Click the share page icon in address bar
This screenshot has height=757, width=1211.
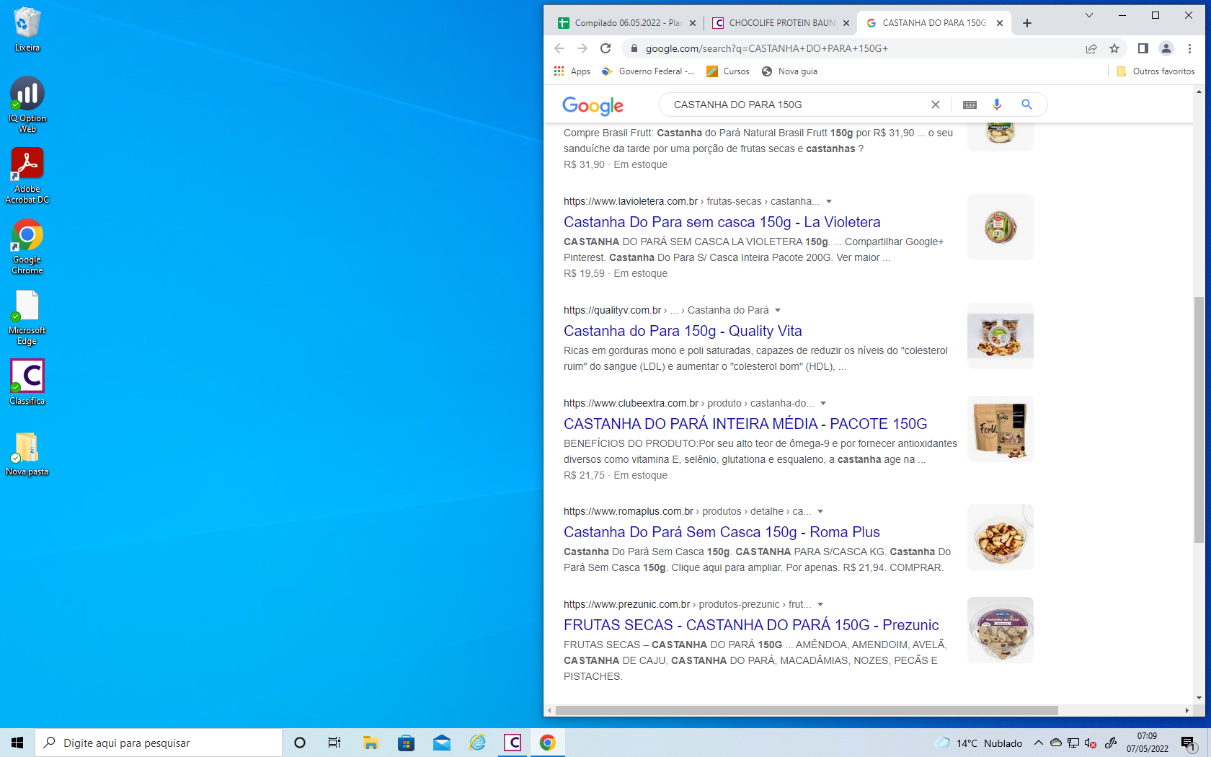pos(1091,48)
